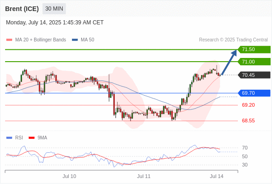Click the blue upward forecast arrow
Screen dimensions: 272x184
tap(229, 62)
